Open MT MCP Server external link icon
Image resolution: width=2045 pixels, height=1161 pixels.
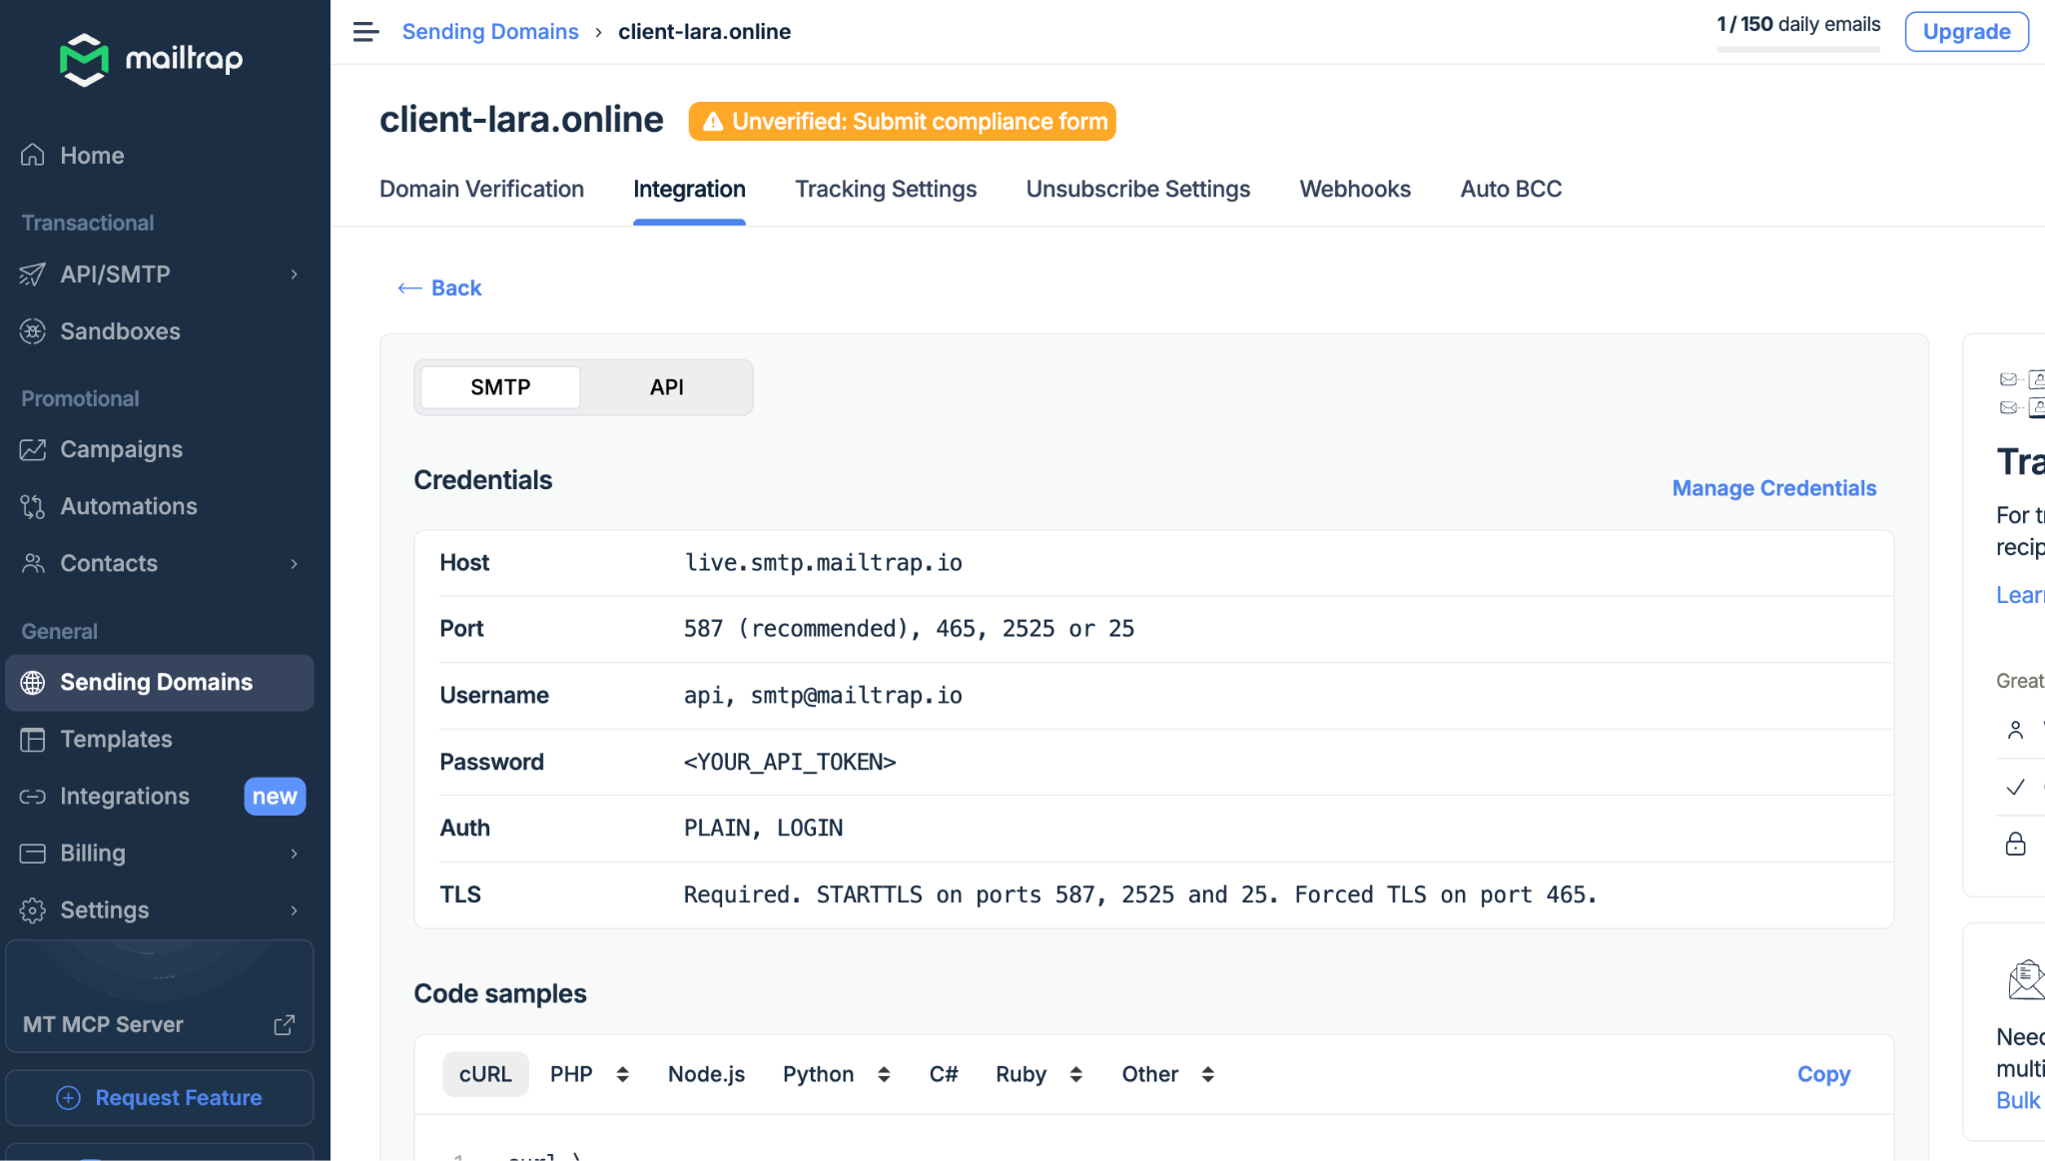coord(285,1024)
